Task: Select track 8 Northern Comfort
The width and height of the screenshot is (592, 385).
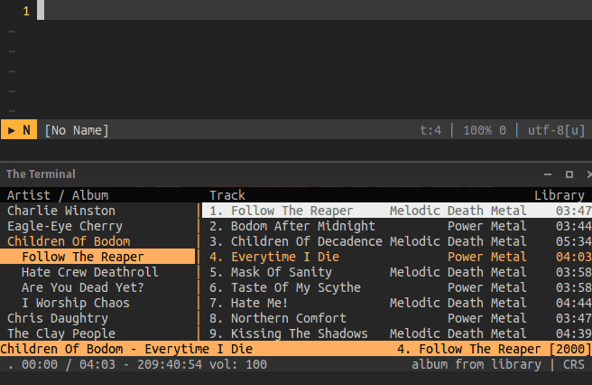Action: [397, 318]
